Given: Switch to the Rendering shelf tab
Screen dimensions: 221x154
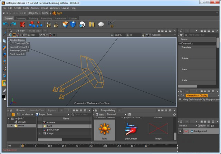Looking at the screenshot, I should (x=46, y=18).
